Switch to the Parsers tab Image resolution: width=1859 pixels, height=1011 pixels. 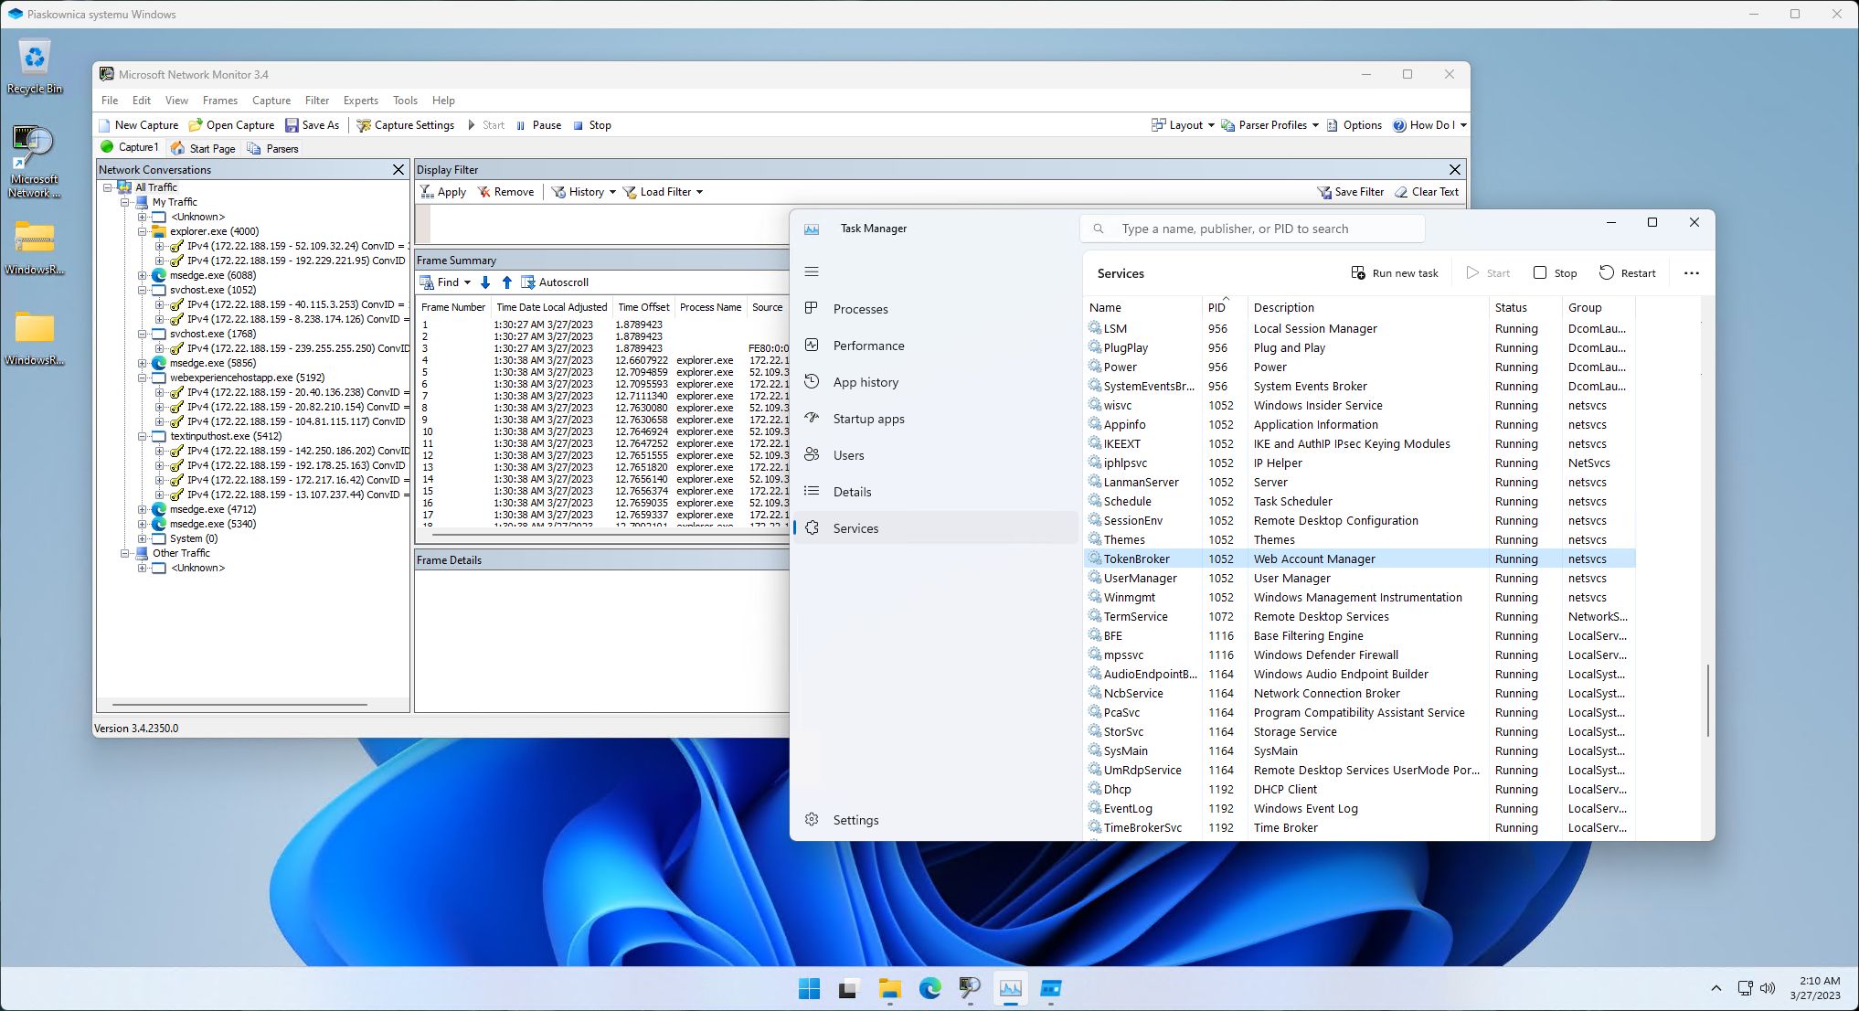[x=271, y=147]
